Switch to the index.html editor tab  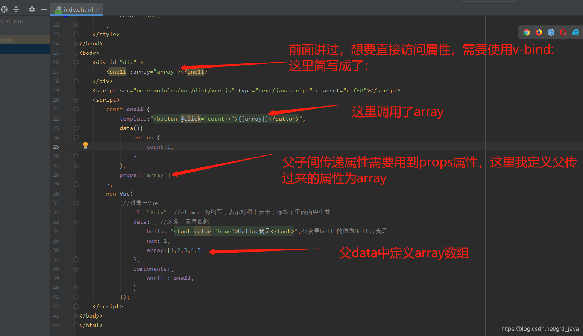point(77,9)
